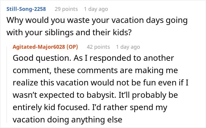Click the (OP) badge
The width and height of the screenshot is (206, 128).
(74, 47)
